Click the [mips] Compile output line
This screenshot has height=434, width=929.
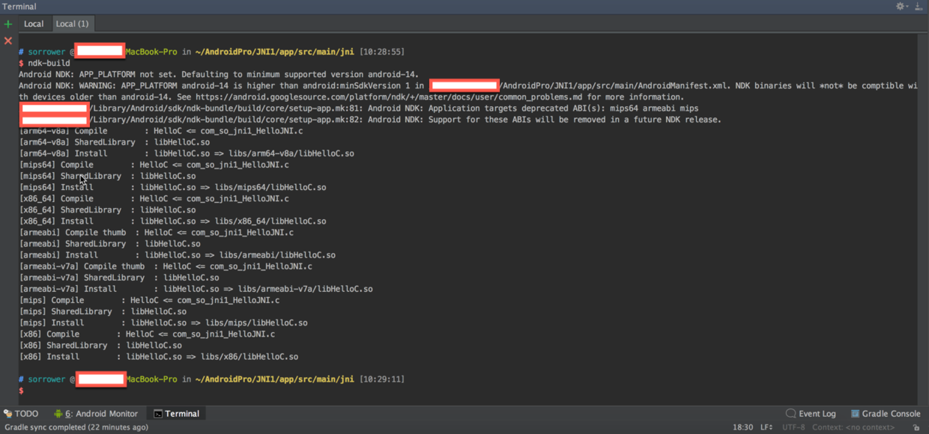(149, 300)
